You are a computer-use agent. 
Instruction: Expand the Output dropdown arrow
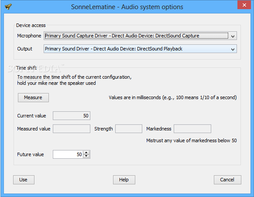pyautogui.click(x=233, y=49)
